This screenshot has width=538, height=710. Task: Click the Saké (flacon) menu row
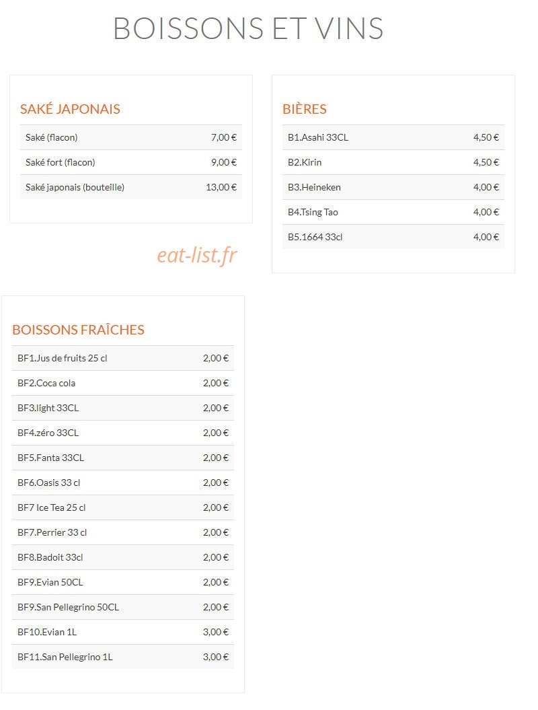click(130, 137)
